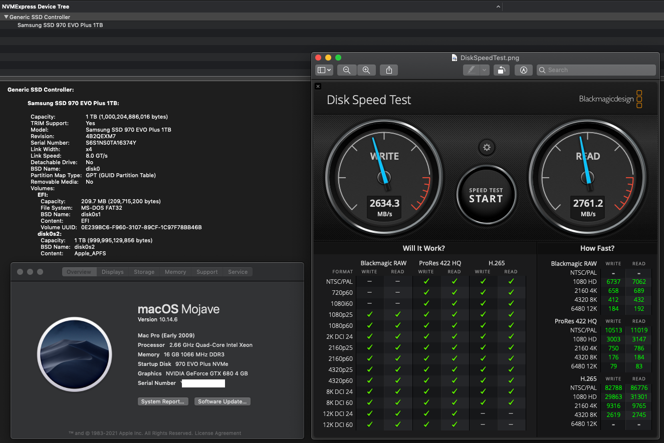Click the 86776 H.265 NTSC/PAL read value
The image size is (664, 443).
pos(638,388)
